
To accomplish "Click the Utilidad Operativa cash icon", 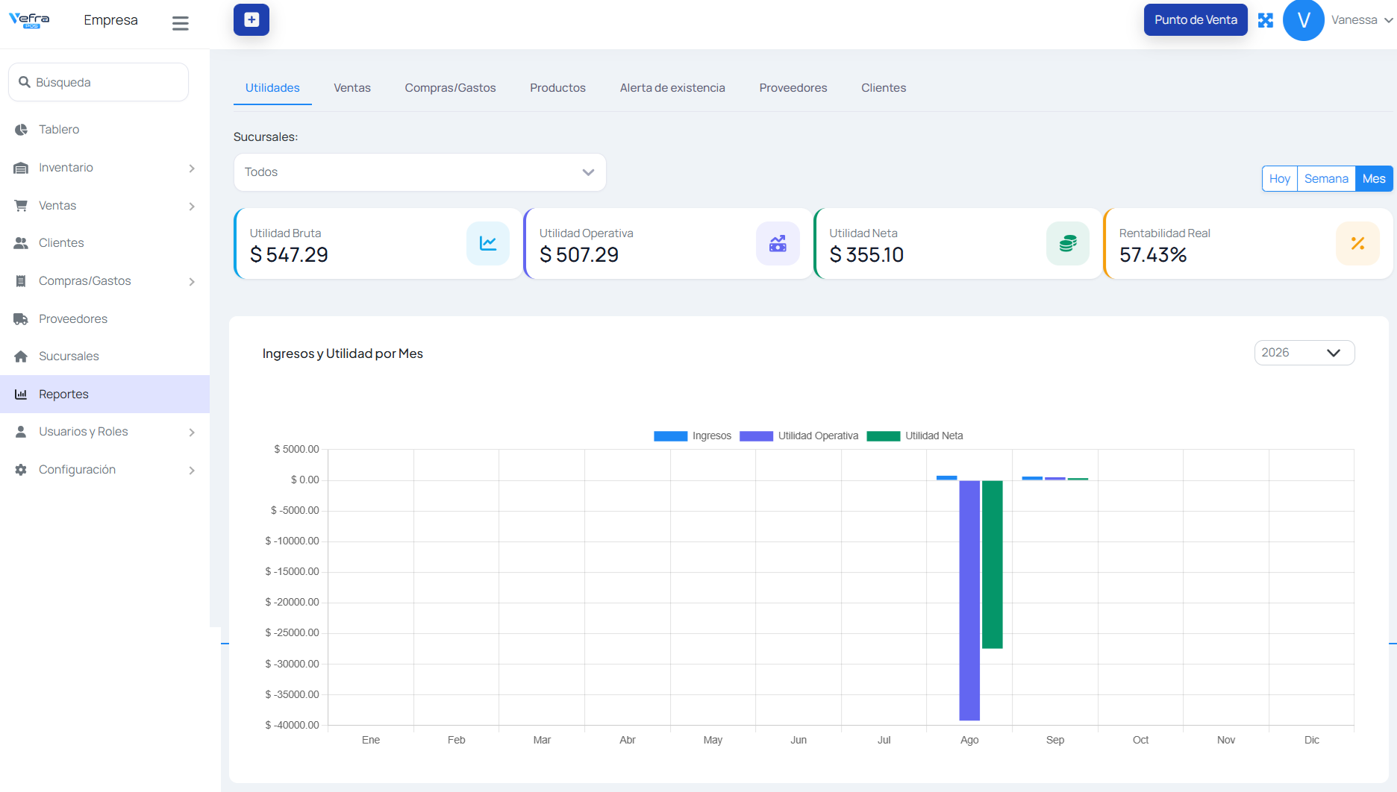I will [778, 243].
